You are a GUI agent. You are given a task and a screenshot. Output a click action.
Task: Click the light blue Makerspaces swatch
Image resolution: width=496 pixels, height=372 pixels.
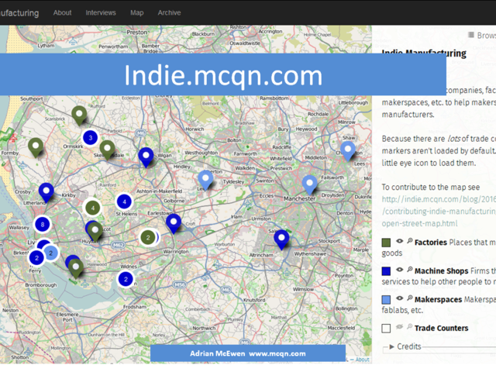(x=386, y=300)
